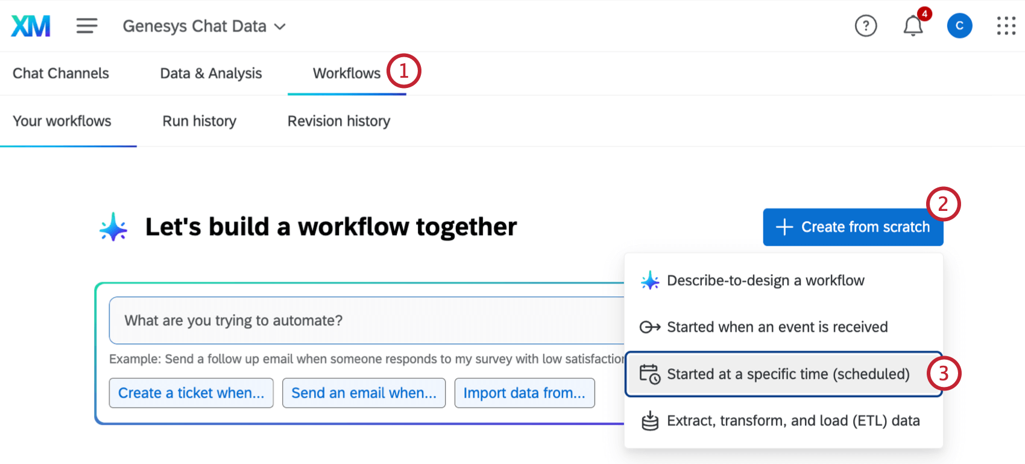View the Revision history tab
The image size is (1025, 464).
click(x=338, y=121)
